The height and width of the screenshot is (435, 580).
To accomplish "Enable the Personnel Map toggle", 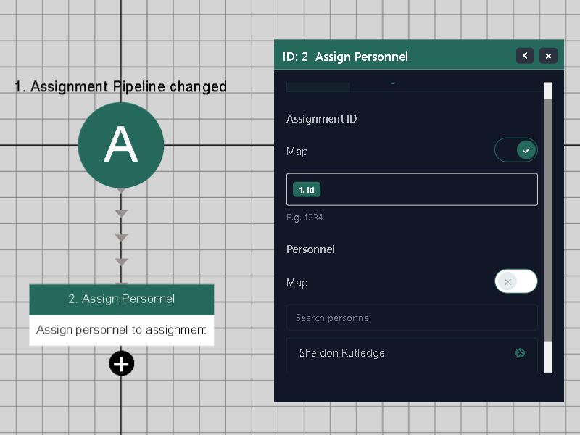I will (516, 281).
